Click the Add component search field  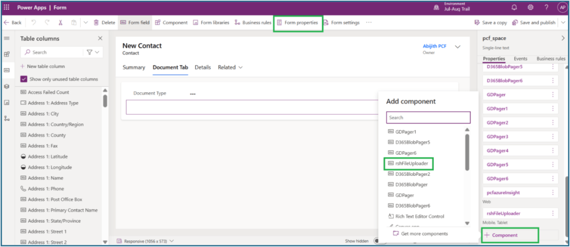[428, 118]
